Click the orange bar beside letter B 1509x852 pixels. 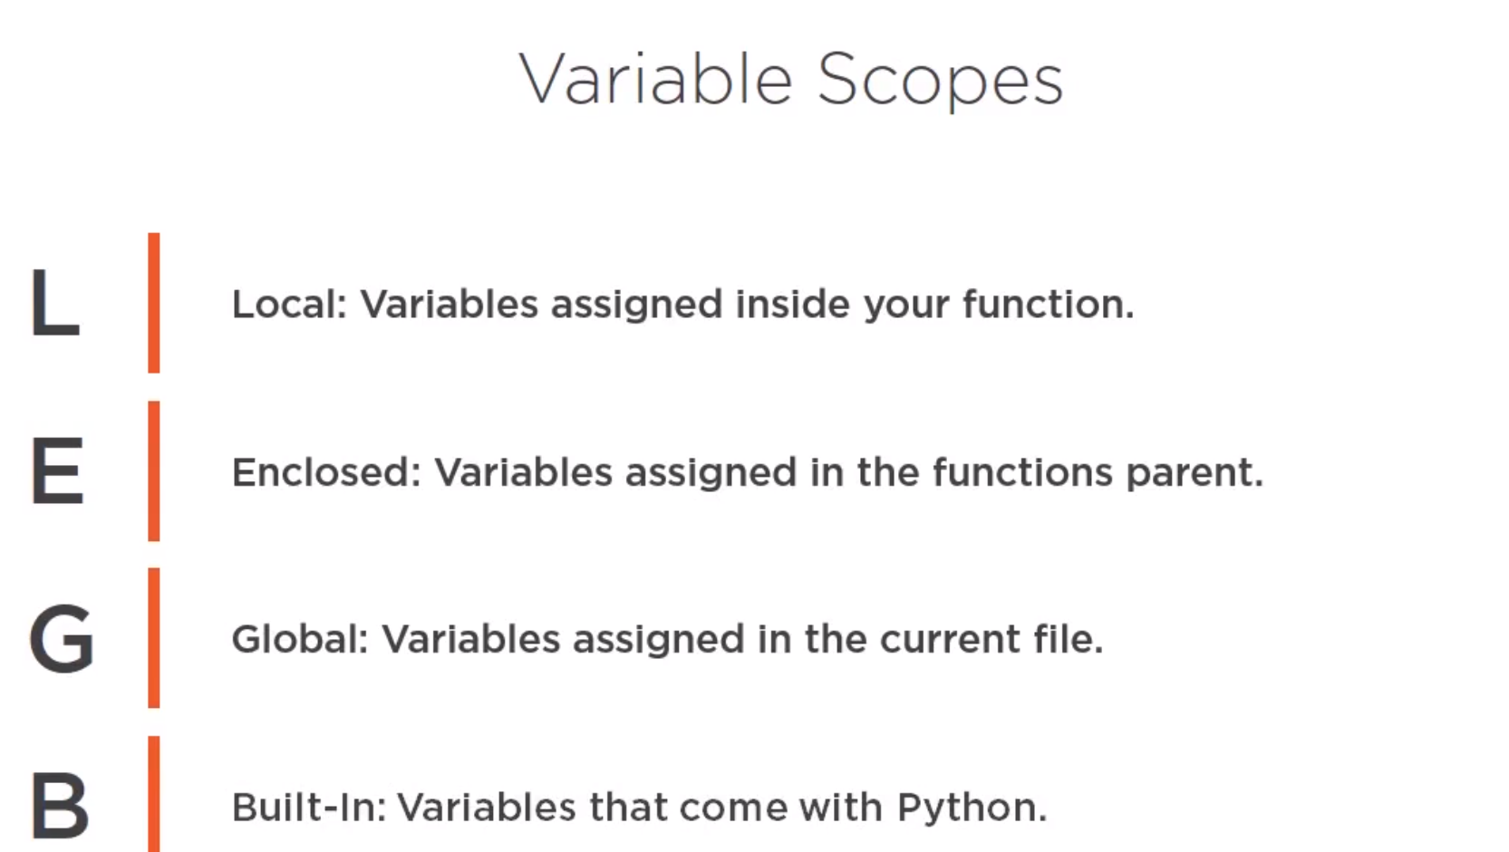(x=154, y=794)
